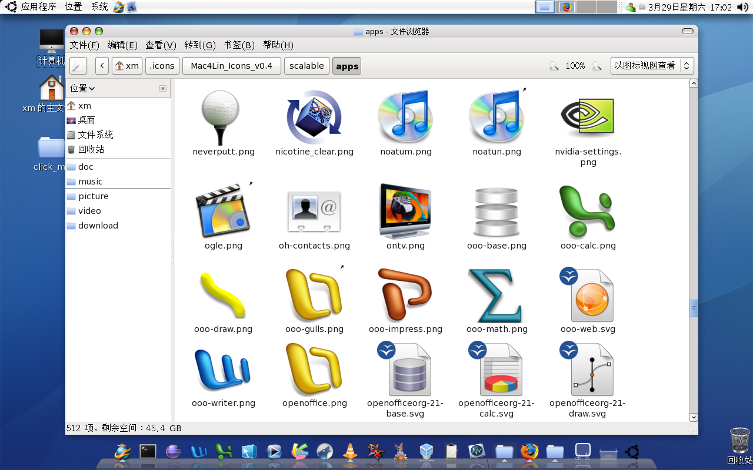Open the 查看(V) menu
Viewport: 753px width, 470px height.
click(161, 45)
